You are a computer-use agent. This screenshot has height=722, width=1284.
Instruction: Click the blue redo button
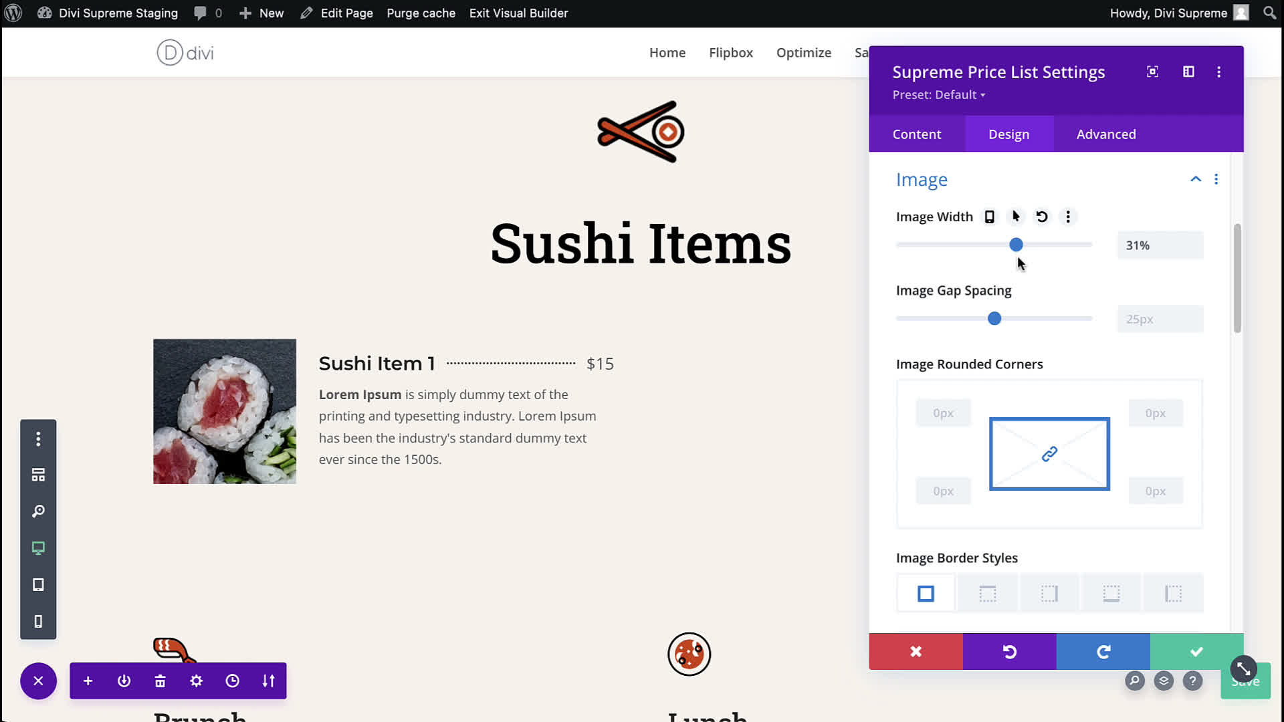pos(1103,651)
